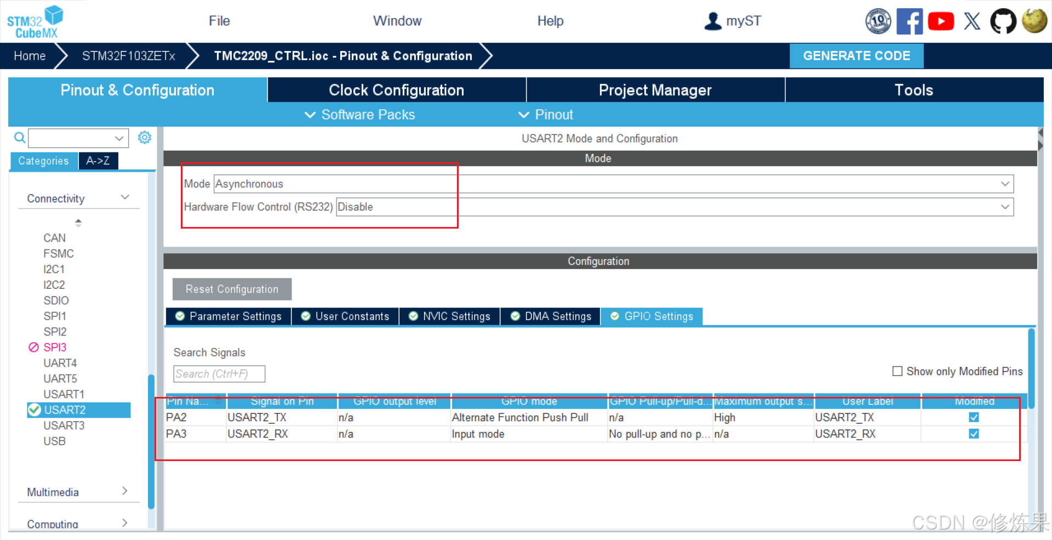Click the myST user profile icon

pos(712,21)
